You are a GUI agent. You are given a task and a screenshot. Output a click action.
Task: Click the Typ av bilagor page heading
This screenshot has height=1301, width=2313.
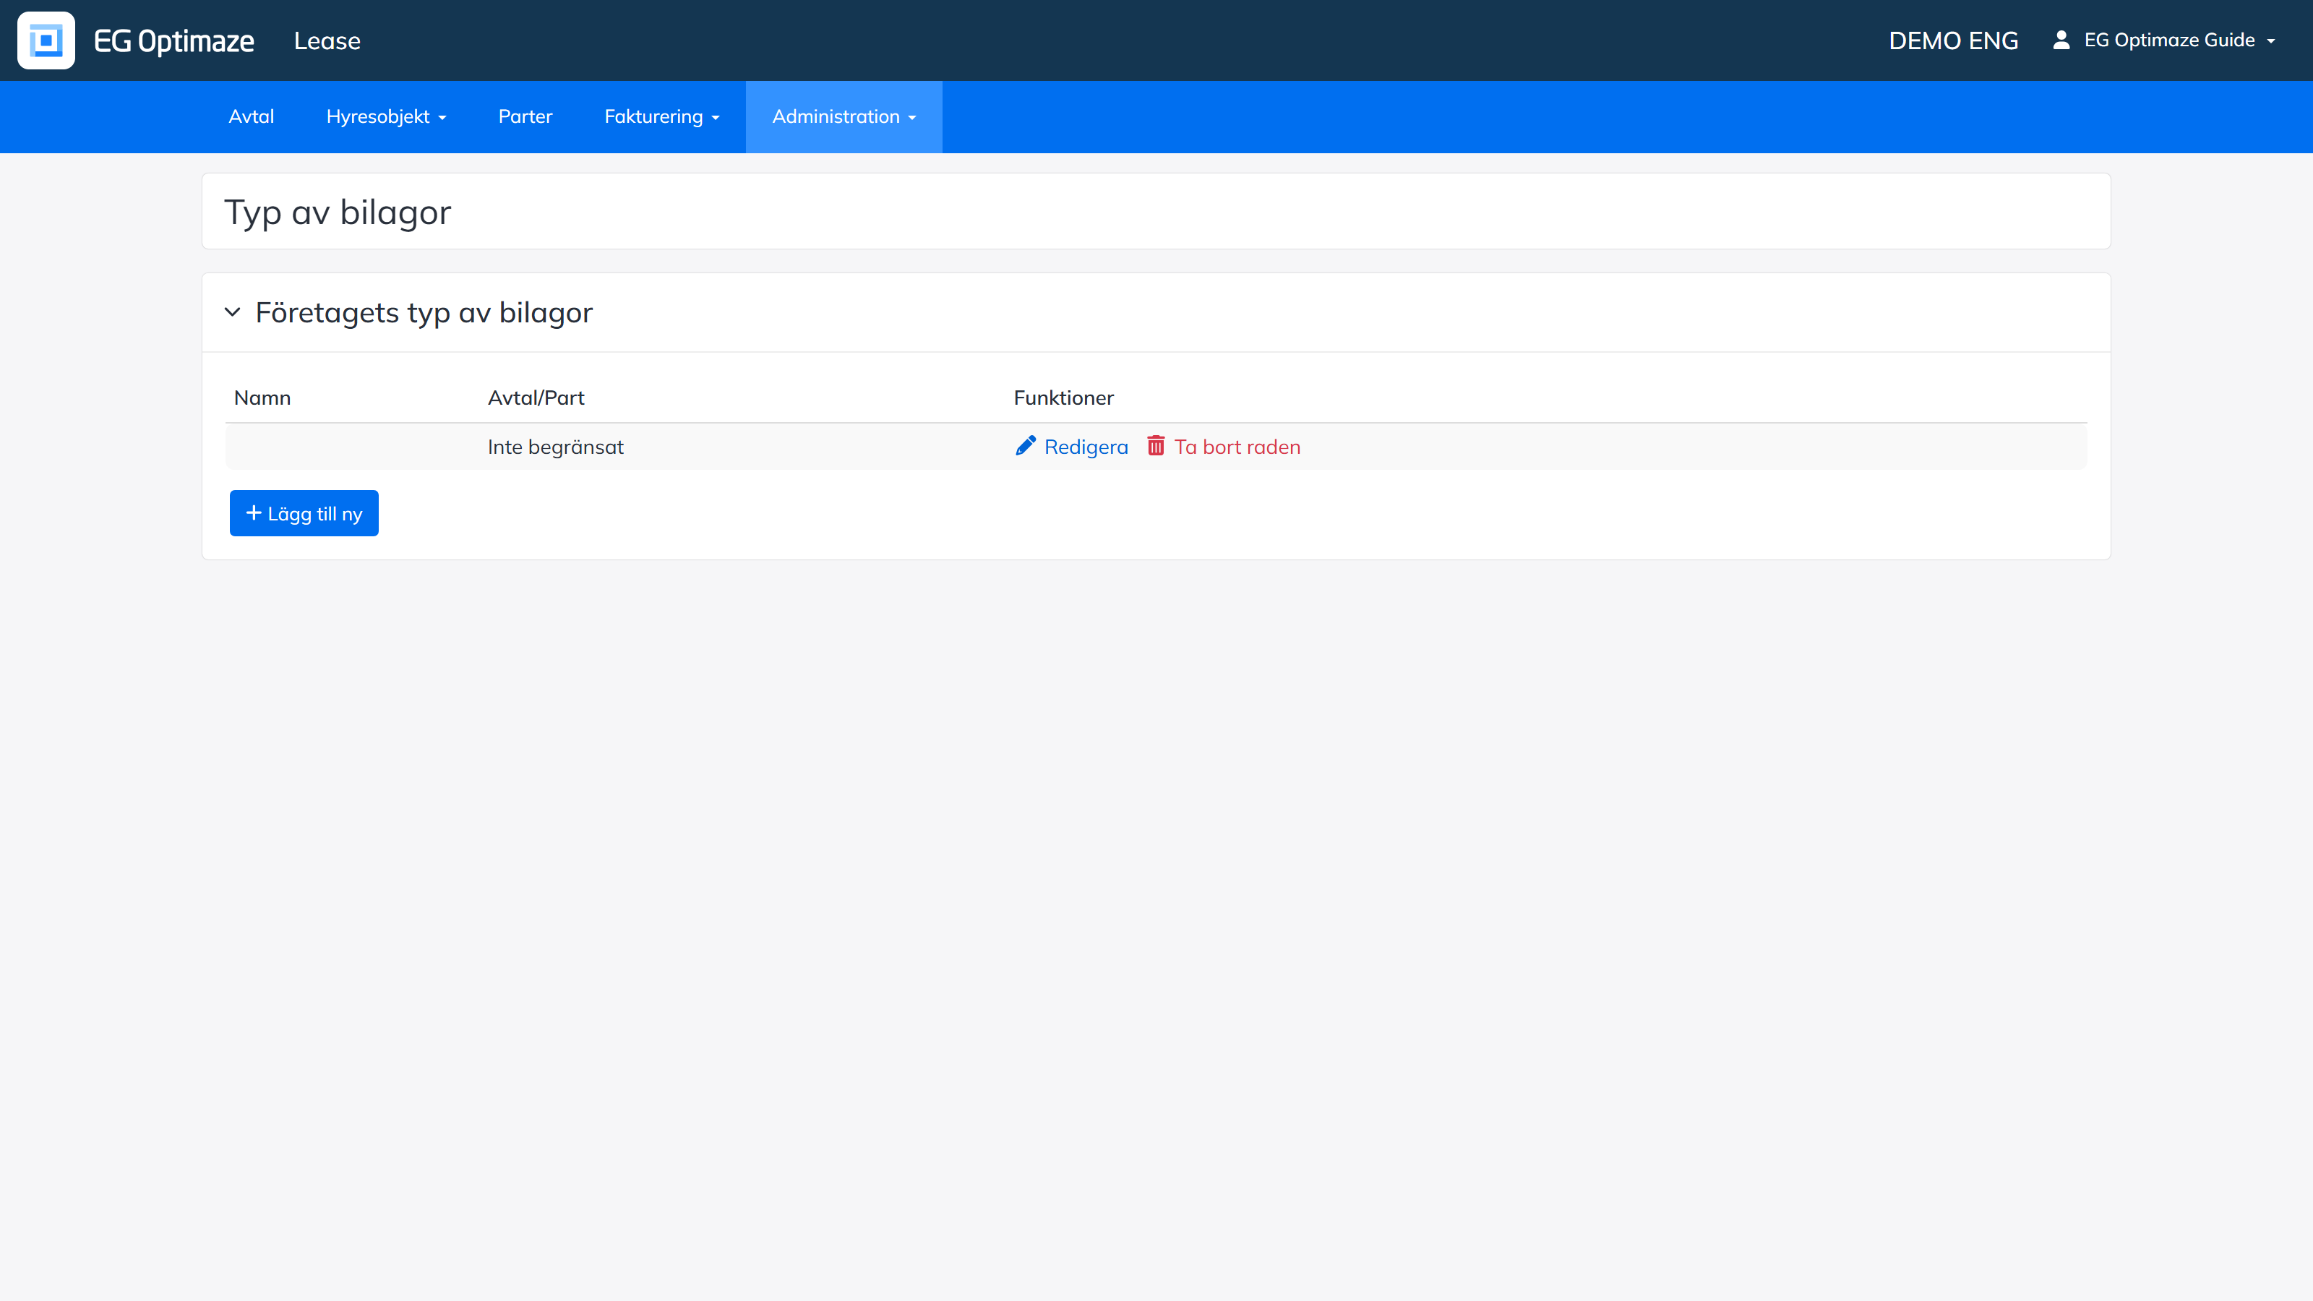(x=338, y=212)
